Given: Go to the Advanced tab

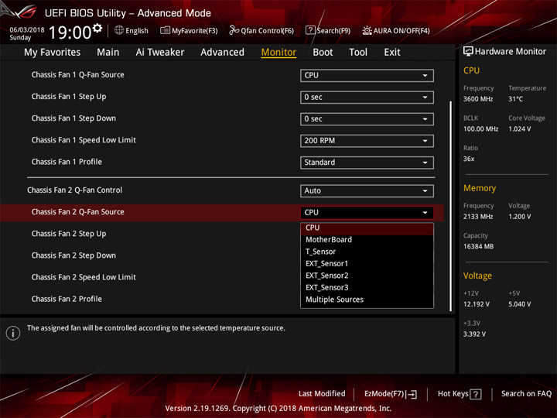Looking at the screenshot, I should [222, 53].
